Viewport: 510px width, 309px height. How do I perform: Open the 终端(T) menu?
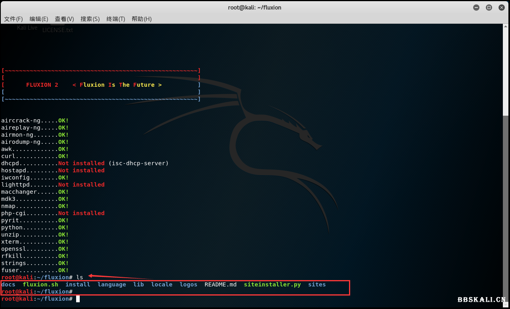pos(116,19)
